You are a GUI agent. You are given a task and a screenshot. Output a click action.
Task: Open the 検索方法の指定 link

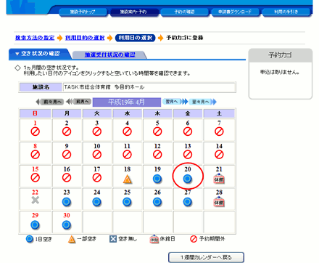click(35, 38)
